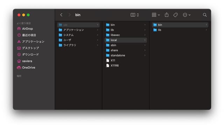Click the yellow minimize window button
Viewport: 224px width, 127px height.
(24, 15)
